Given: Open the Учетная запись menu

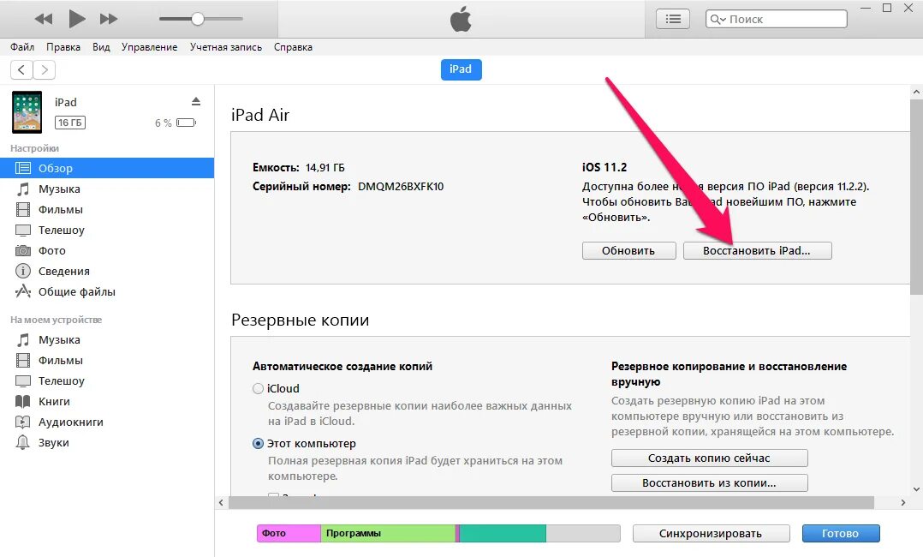Looking at the screenshot, I should tap(226, 47).
